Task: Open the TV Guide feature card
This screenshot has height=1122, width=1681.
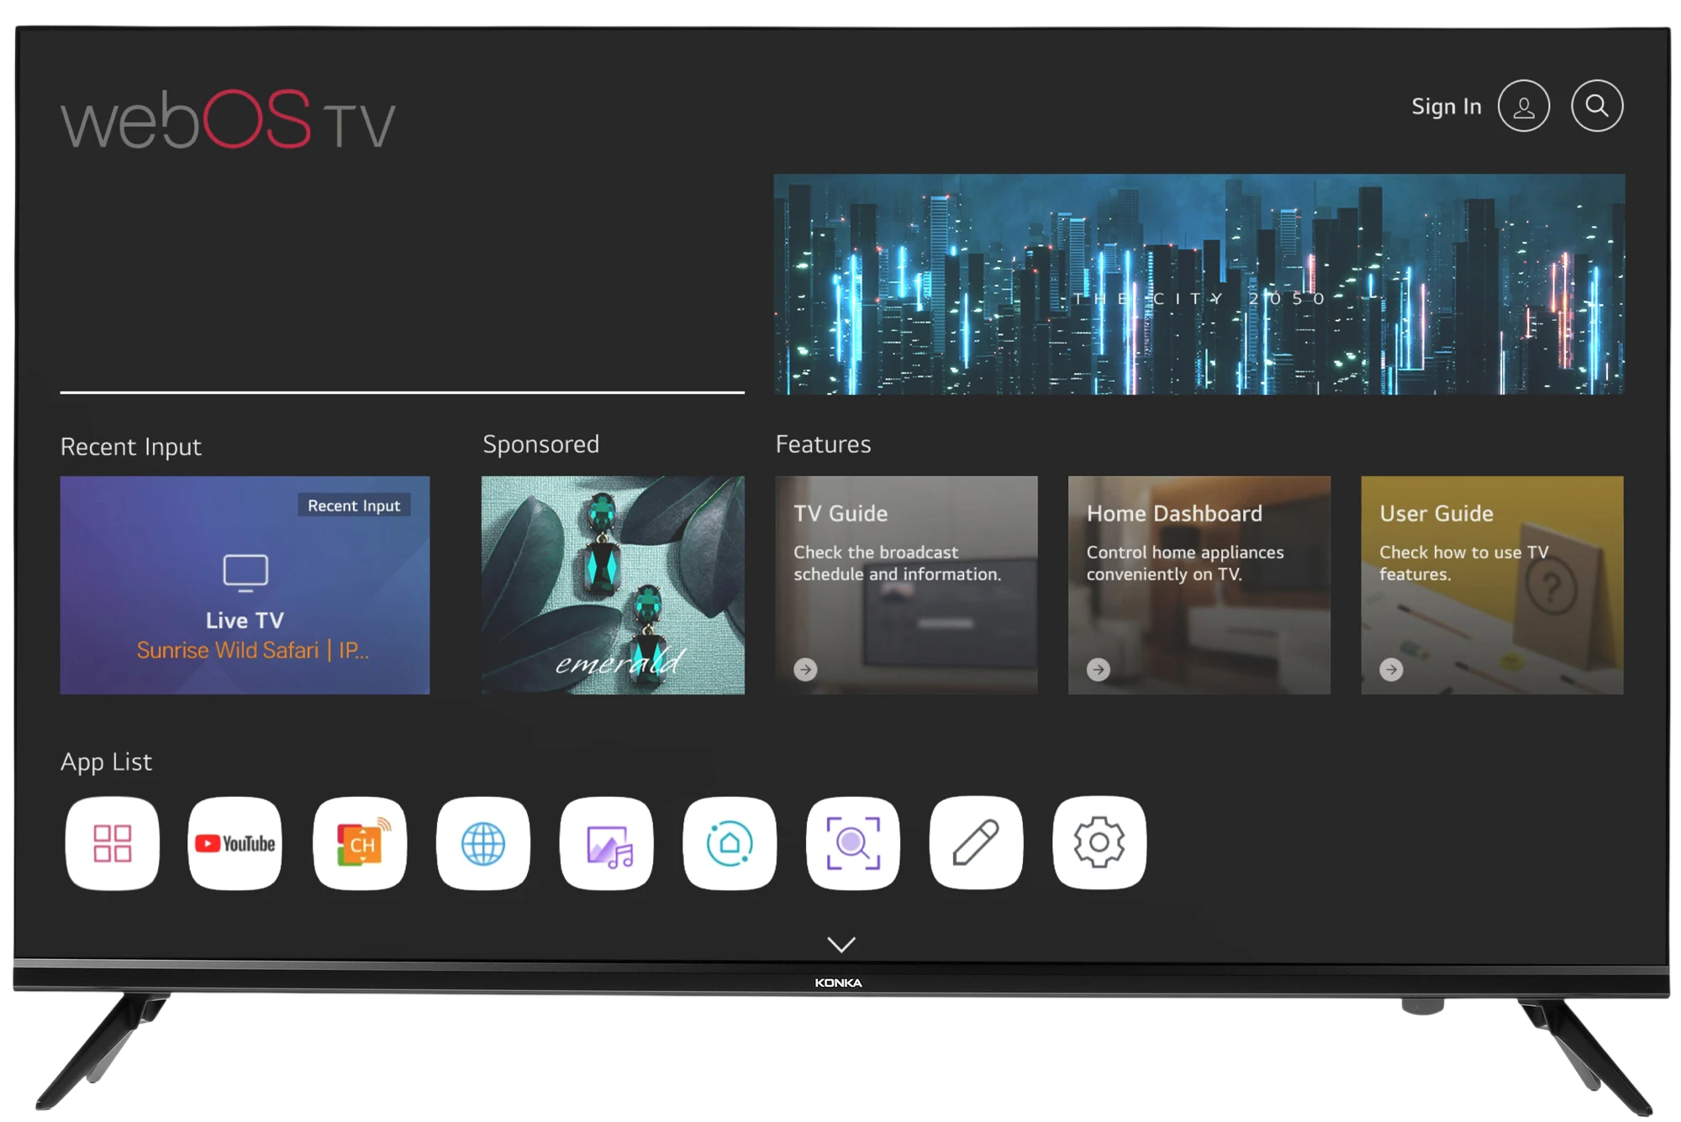Action: tap(906, 585)
